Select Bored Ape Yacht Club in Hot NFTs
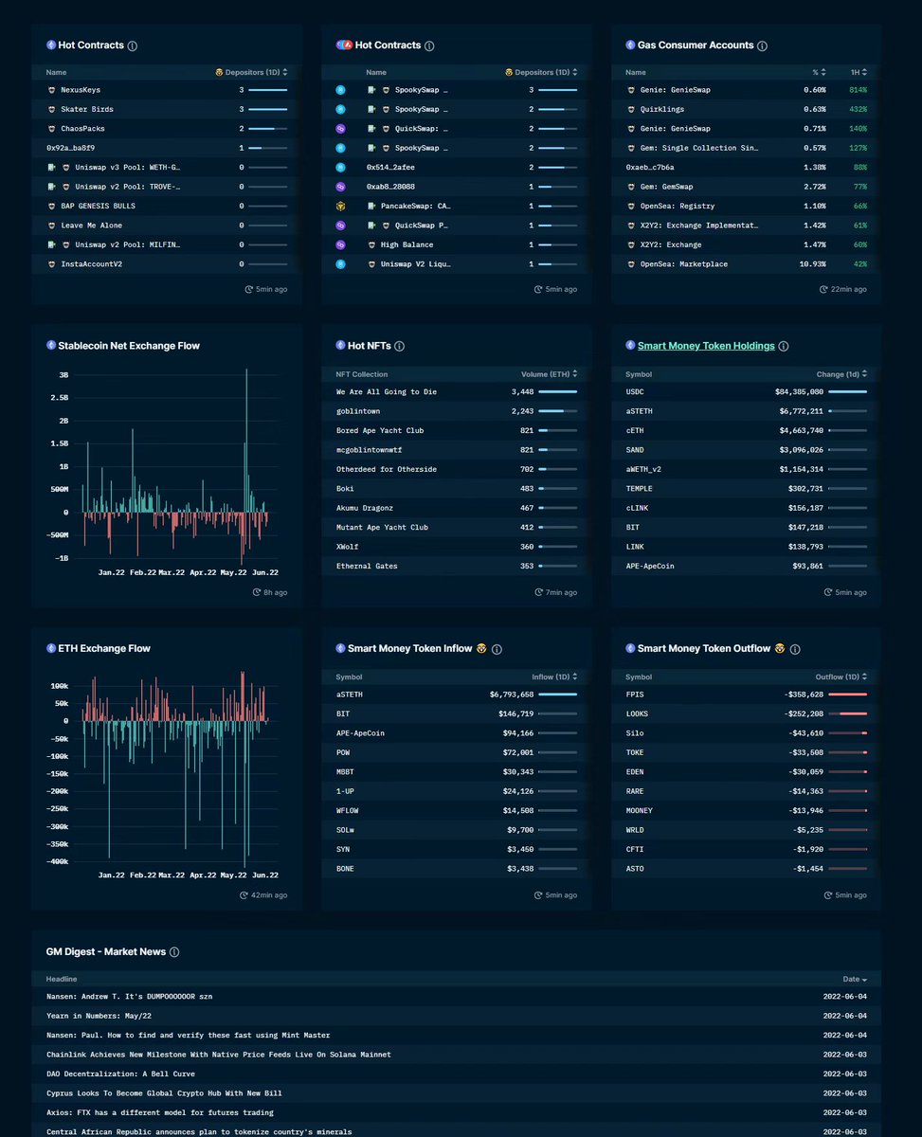The height and width of the screenshot is (1137, 922). tap(457, 430)
